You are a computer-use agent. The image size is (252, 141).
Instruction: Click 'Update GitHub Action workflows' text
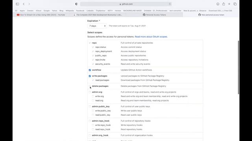(136, 70)
